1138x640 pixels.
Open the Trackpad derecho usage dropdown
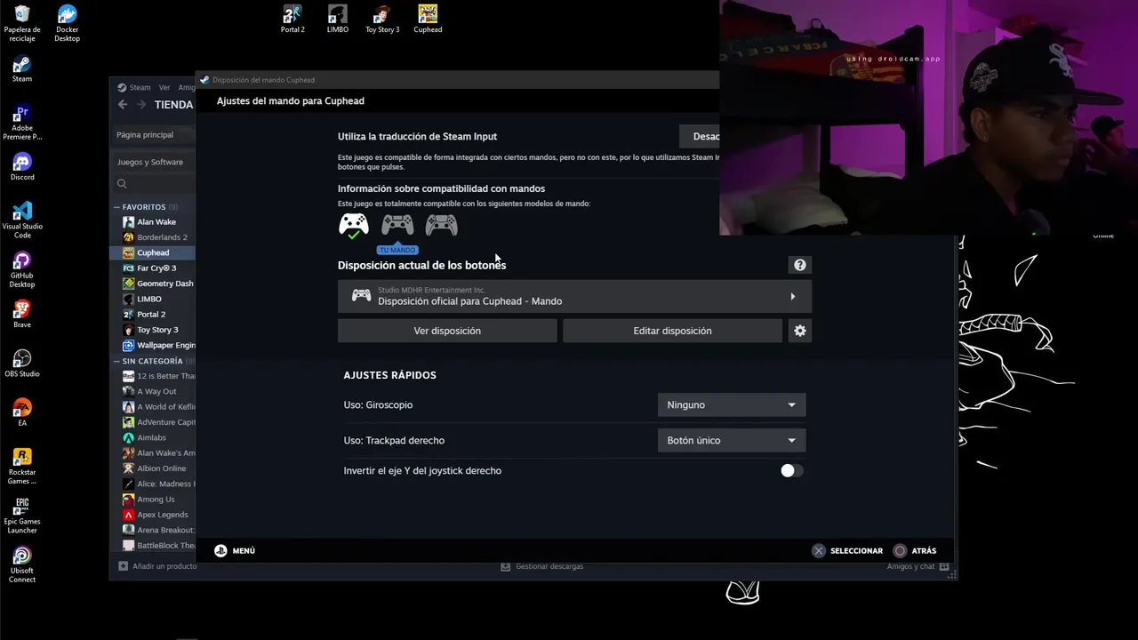click(x=732, y=440)
